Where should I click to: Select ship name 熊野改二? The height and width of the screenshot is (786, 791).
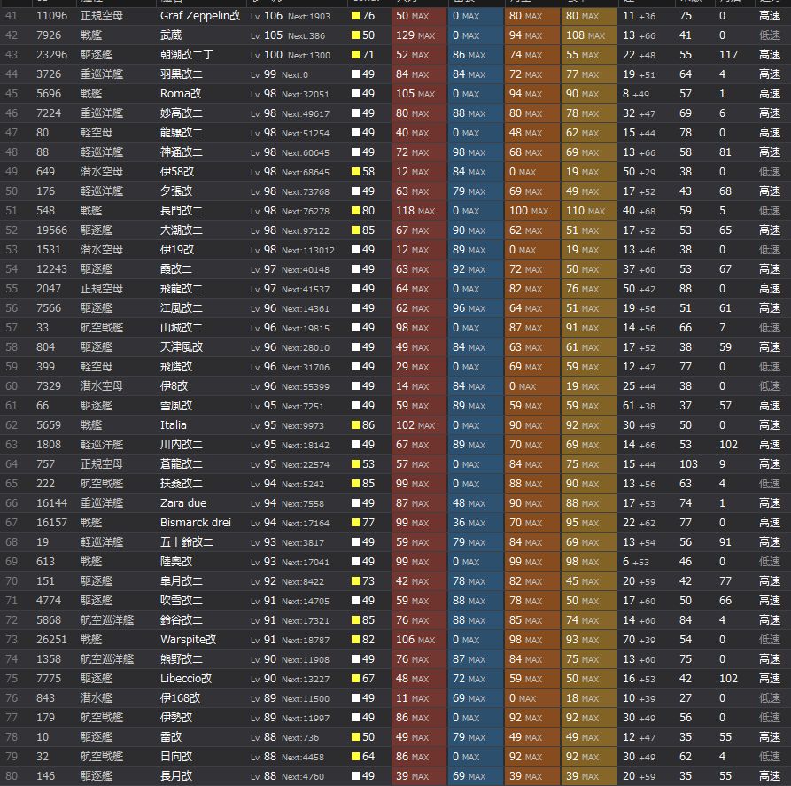pyautogui.click(x=181, y=659)
